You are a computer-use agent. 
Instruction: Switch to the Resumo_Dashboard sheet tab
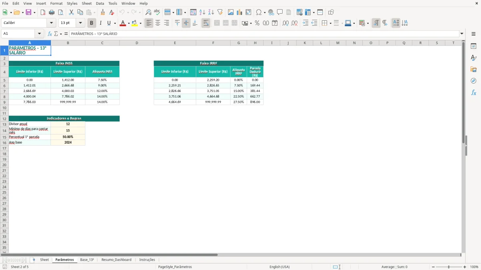[116, 260]
